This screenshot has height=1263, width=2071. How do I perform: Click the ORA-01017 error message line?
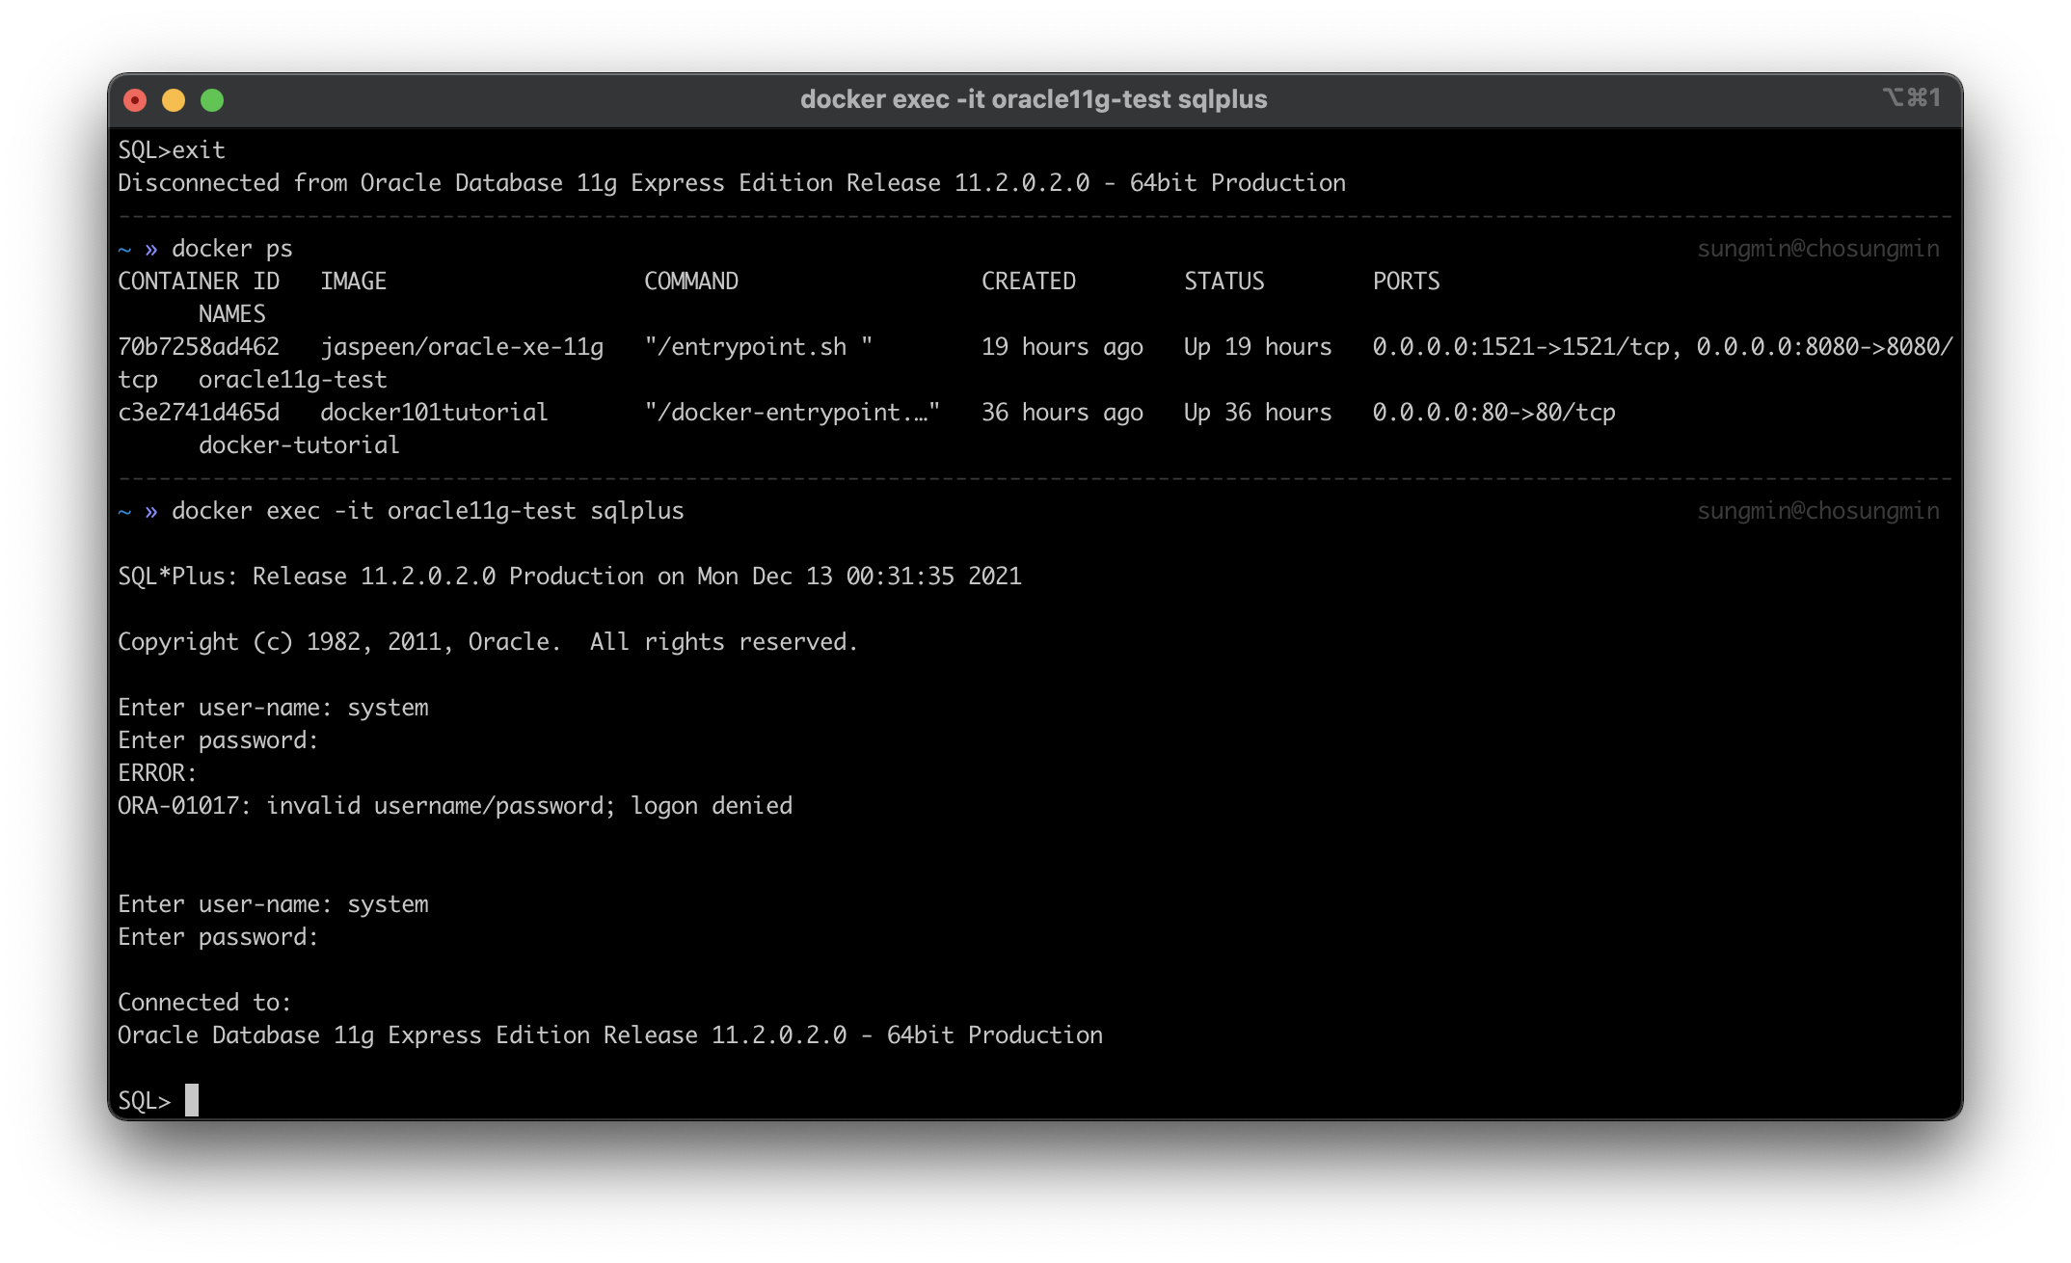coord(454,806)
